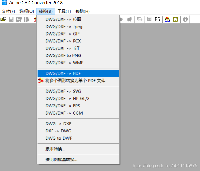The height and width of the screenshot is (171, 200).
Task: Select DWG/DXF -> PCX
Action: [78, 41]
